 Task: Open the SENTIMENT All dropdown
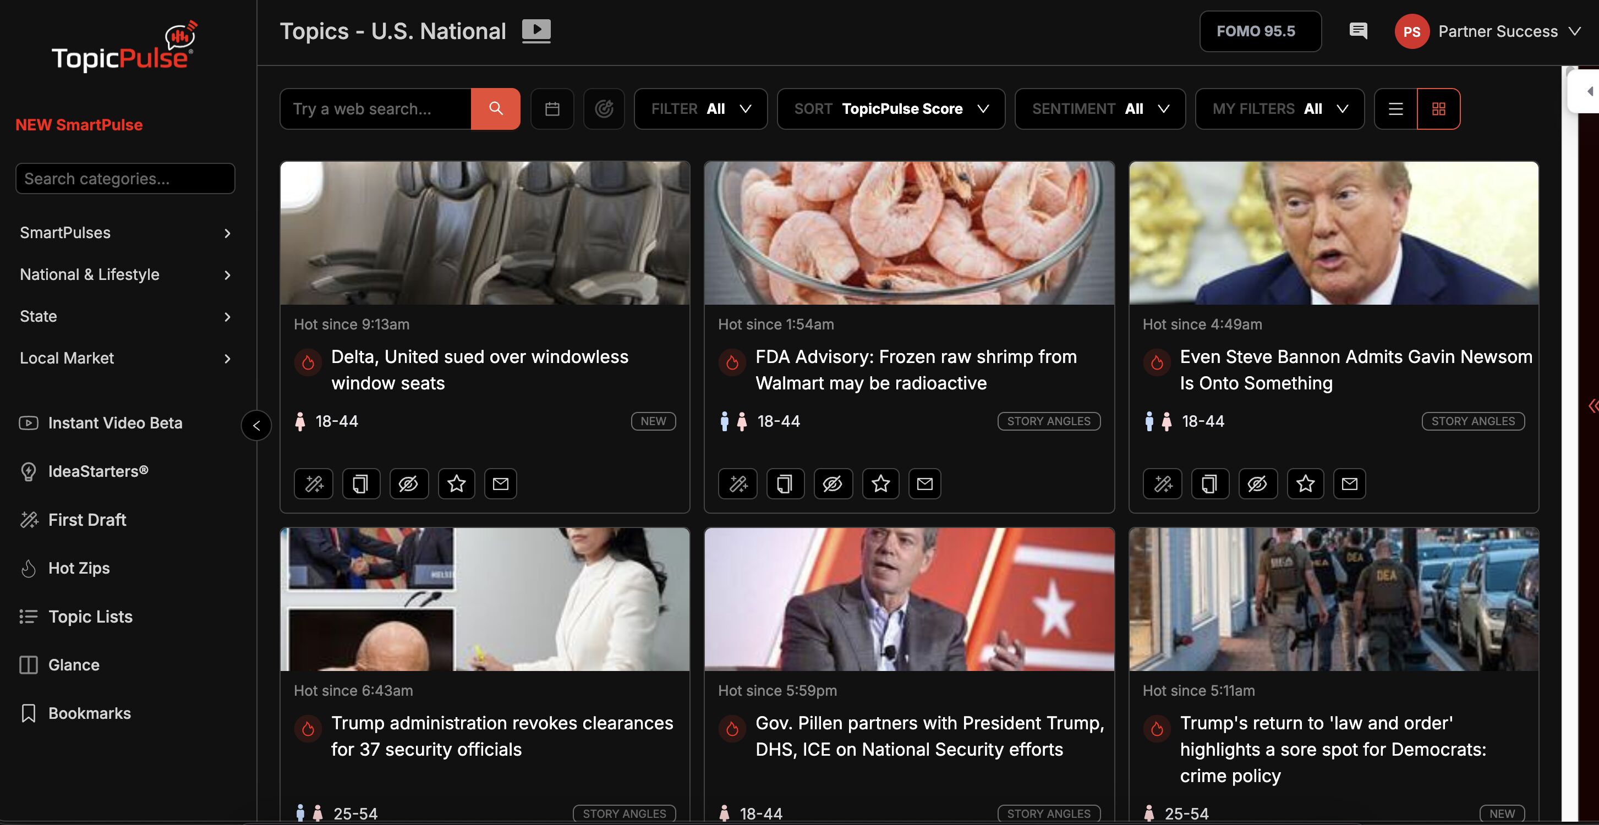1100,108
